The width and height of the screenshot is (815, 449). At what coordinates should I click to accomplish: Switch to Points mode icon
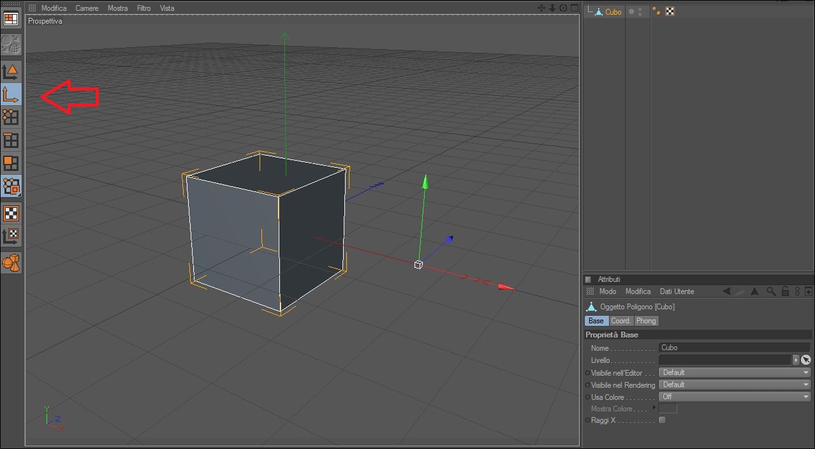pyautogui.click(x=11, y=117)
